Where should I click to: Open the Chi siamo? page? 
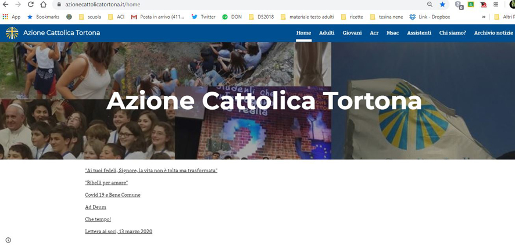click(453, 33)
